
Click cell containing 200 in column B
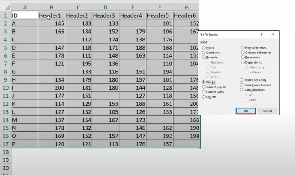click(x=52, y=88)
